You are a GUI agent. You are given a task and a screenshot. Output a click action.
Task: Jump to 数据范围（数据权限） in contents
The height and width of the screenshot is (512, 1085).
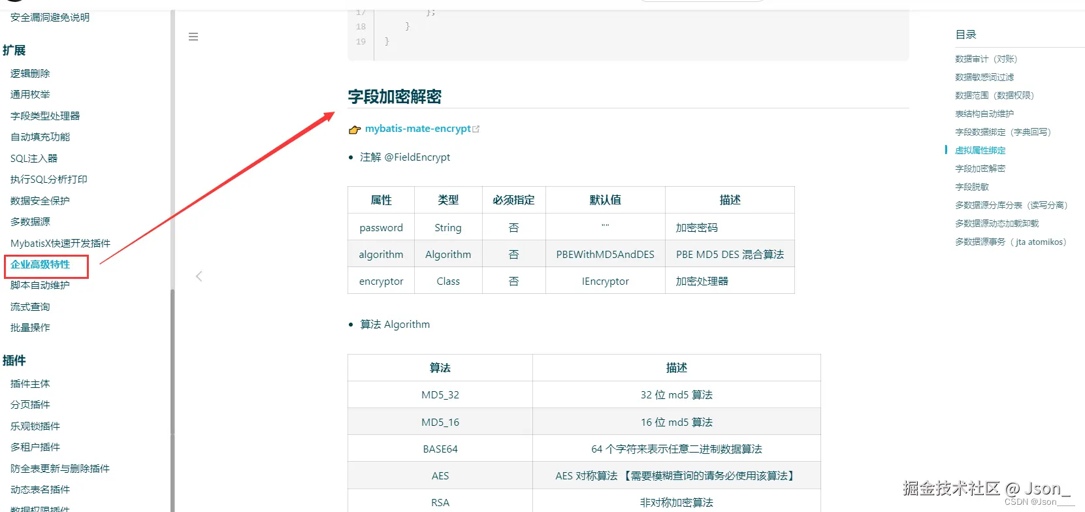pos(995,95)
